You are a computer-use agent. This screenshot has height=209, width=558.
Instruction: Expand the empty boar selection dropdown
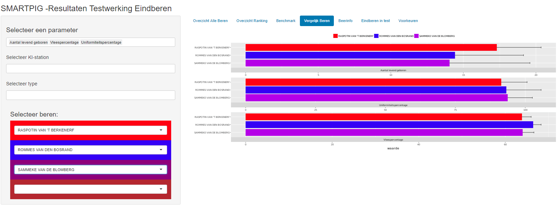91,189
